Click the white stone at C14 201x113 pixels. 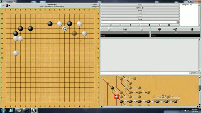tap(16, 38)
